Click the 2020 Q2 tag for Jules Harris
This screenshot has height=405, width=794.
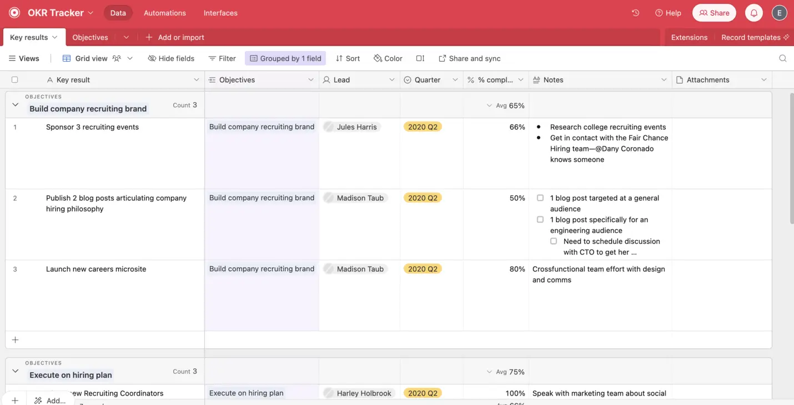click(x=423, y=127)
